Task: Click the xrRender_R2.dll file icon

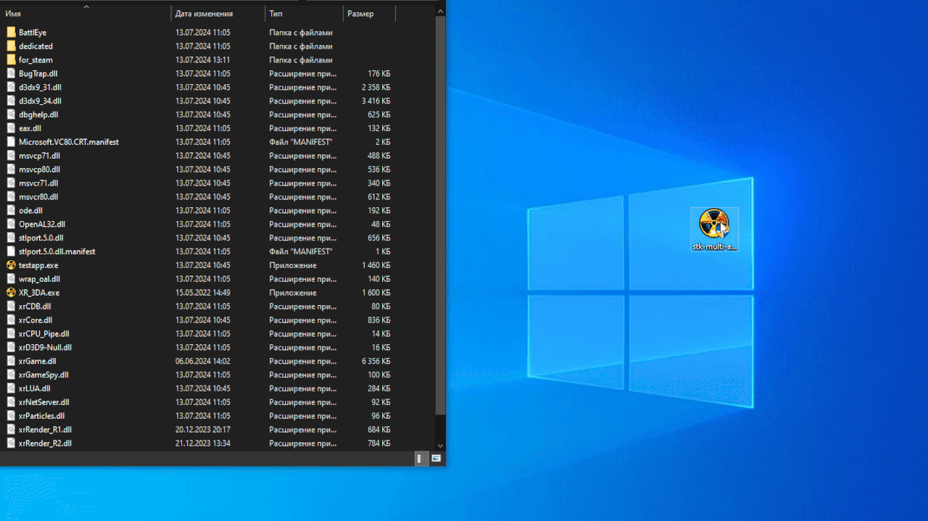Action: (x=11, y=443)
